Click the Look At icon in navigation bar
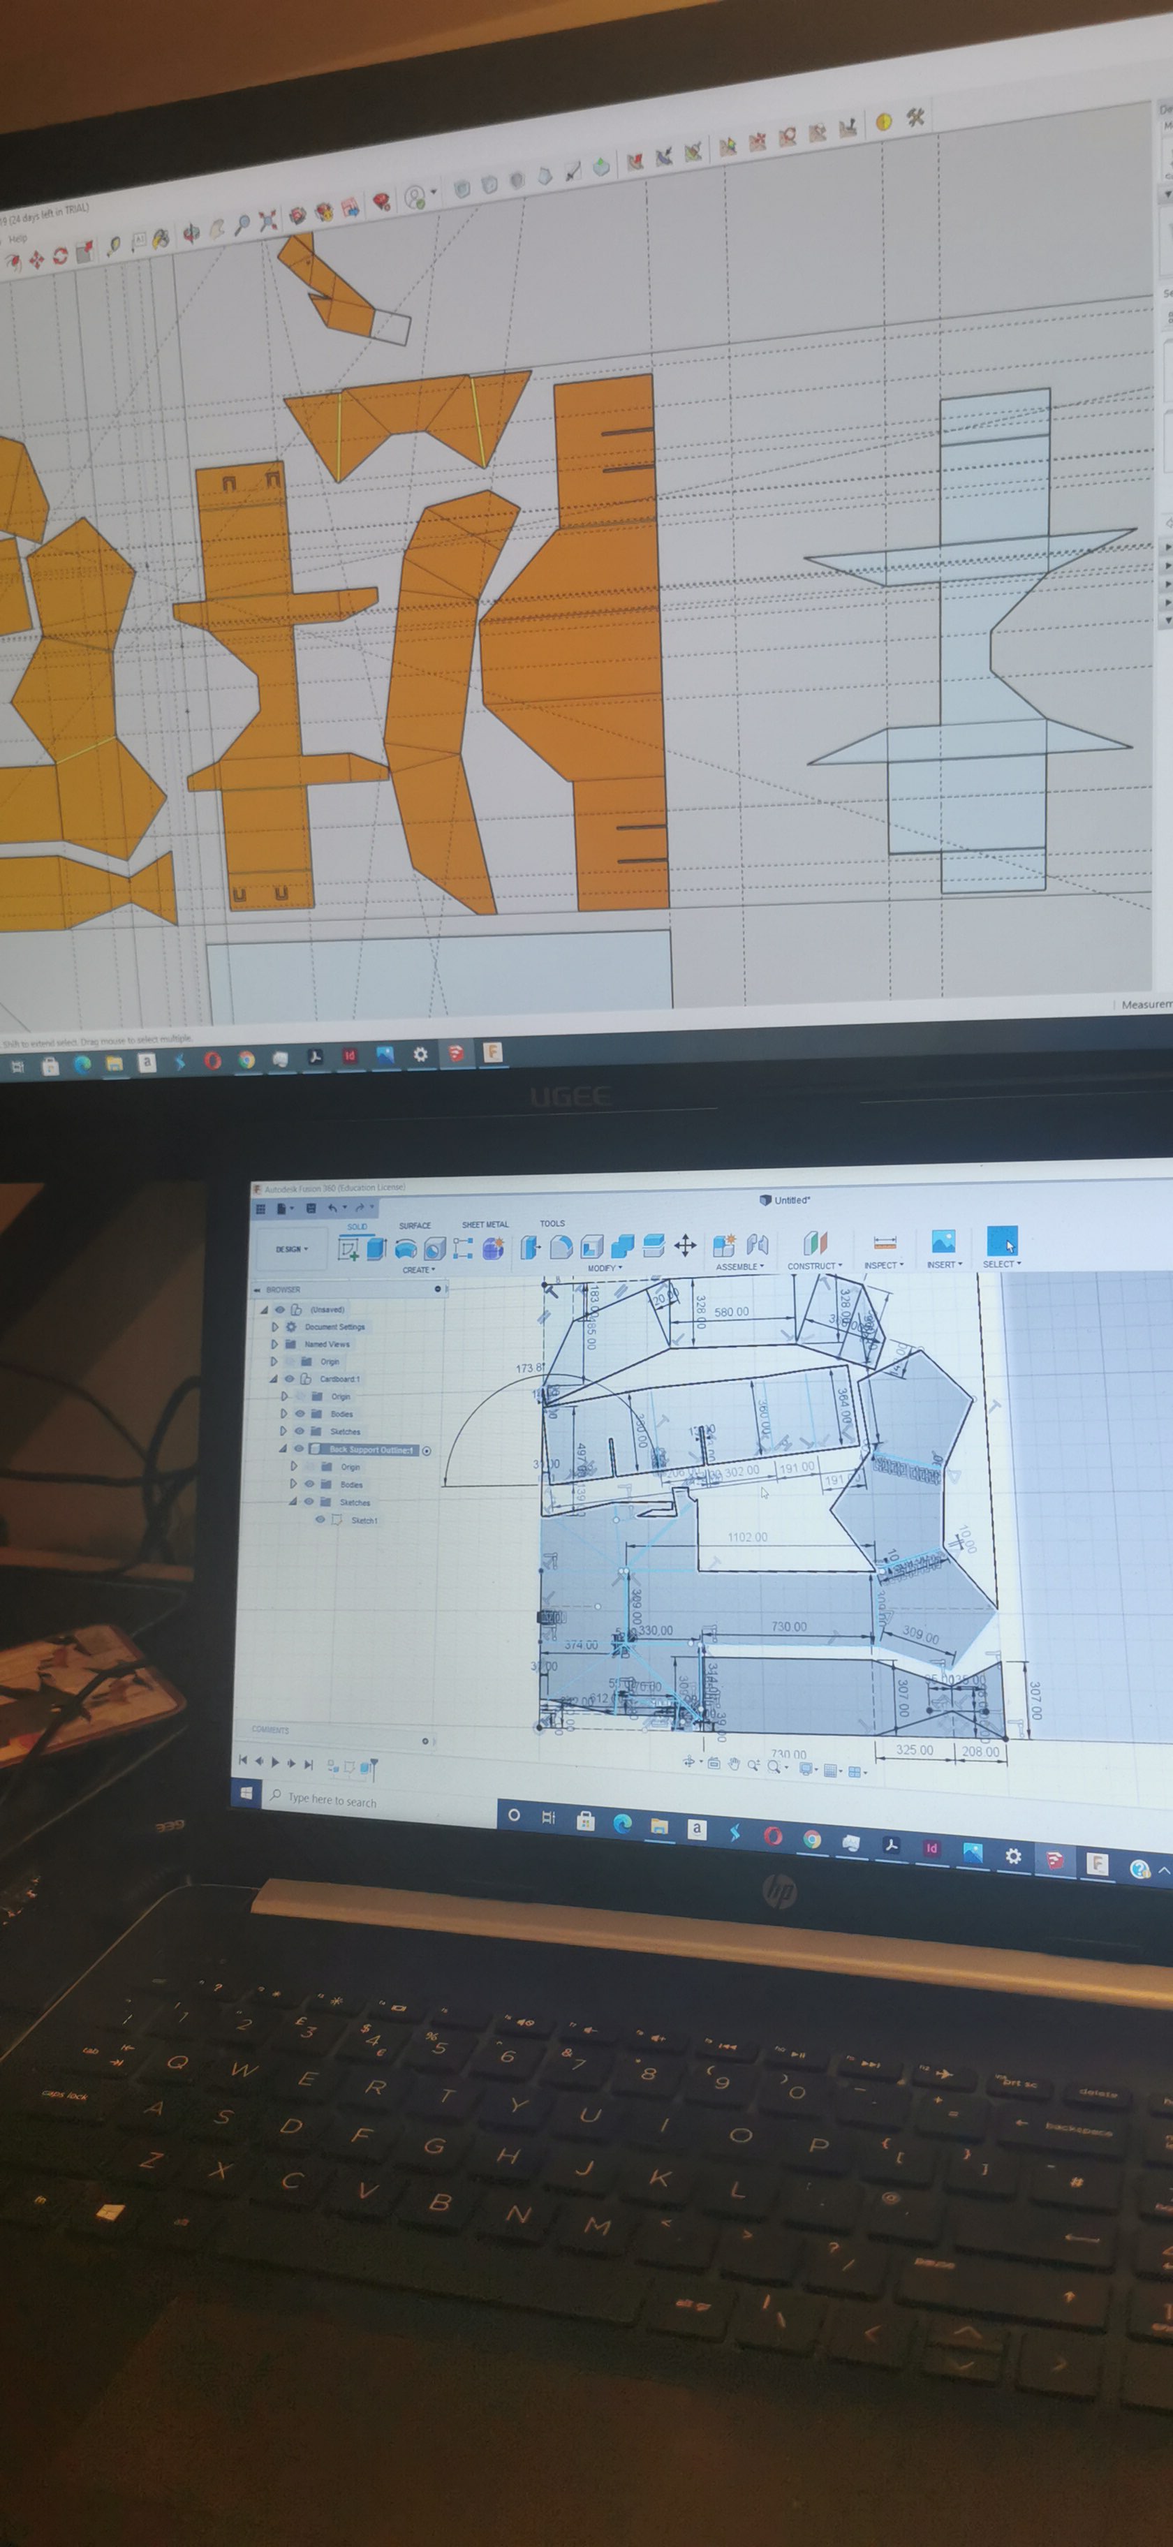 [x=715, y=1764]
